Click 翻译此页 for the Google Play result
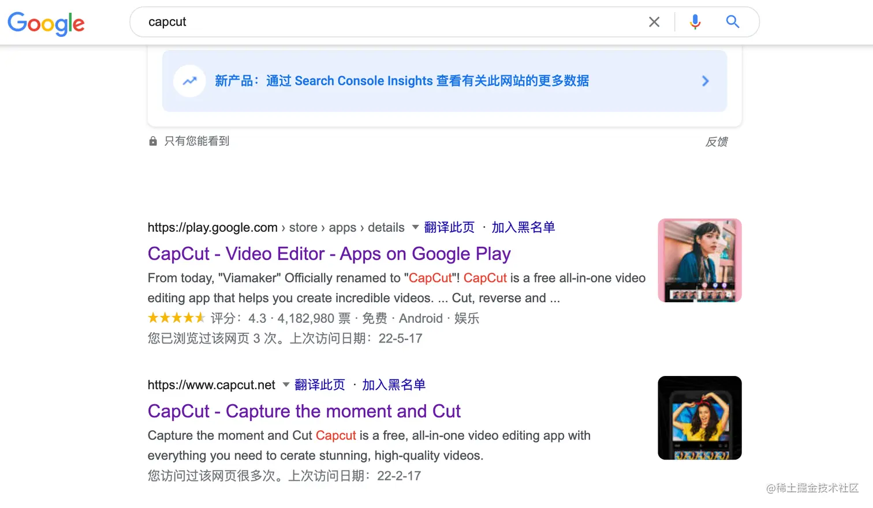Screen dimensions: 873x508 (x=449, y=227)
